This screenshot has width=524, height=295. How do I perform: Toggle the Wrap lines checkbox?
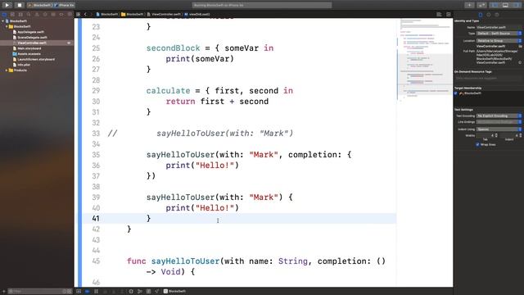(477, 144)
